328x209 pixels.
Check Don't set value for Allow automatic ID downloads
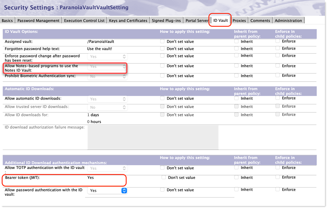point(162,98)
